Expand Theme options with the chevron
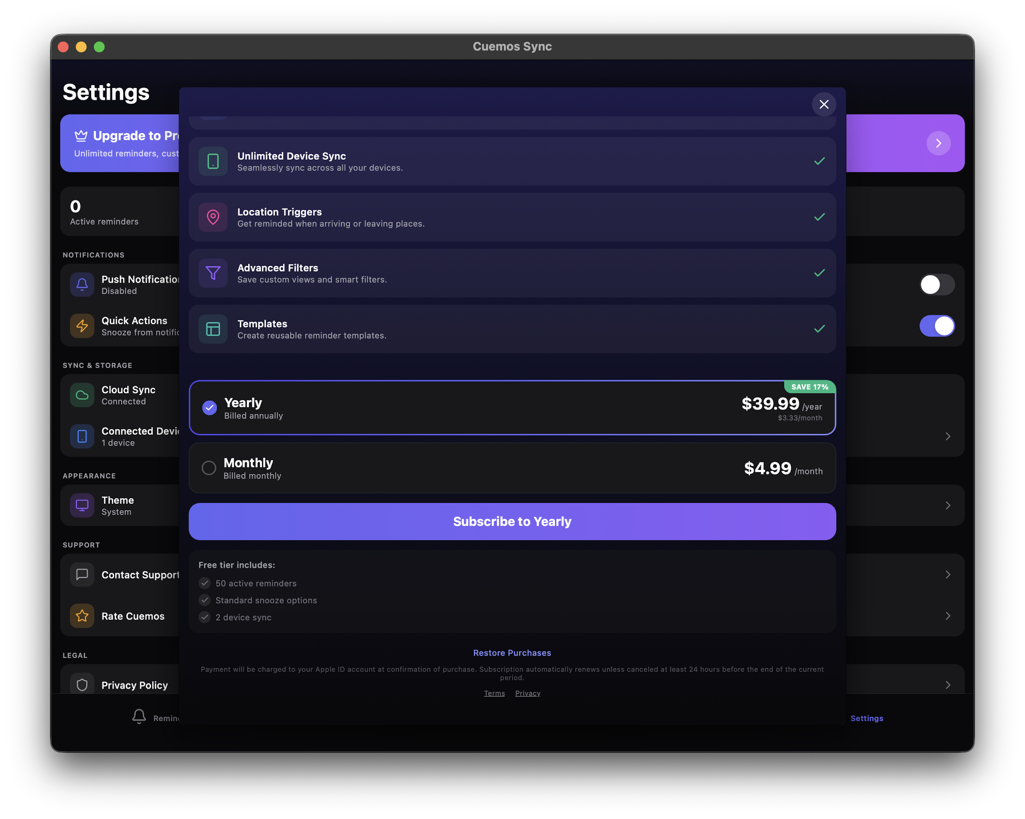The width and height of the screenshot is (1025, 819). (947, 505)
